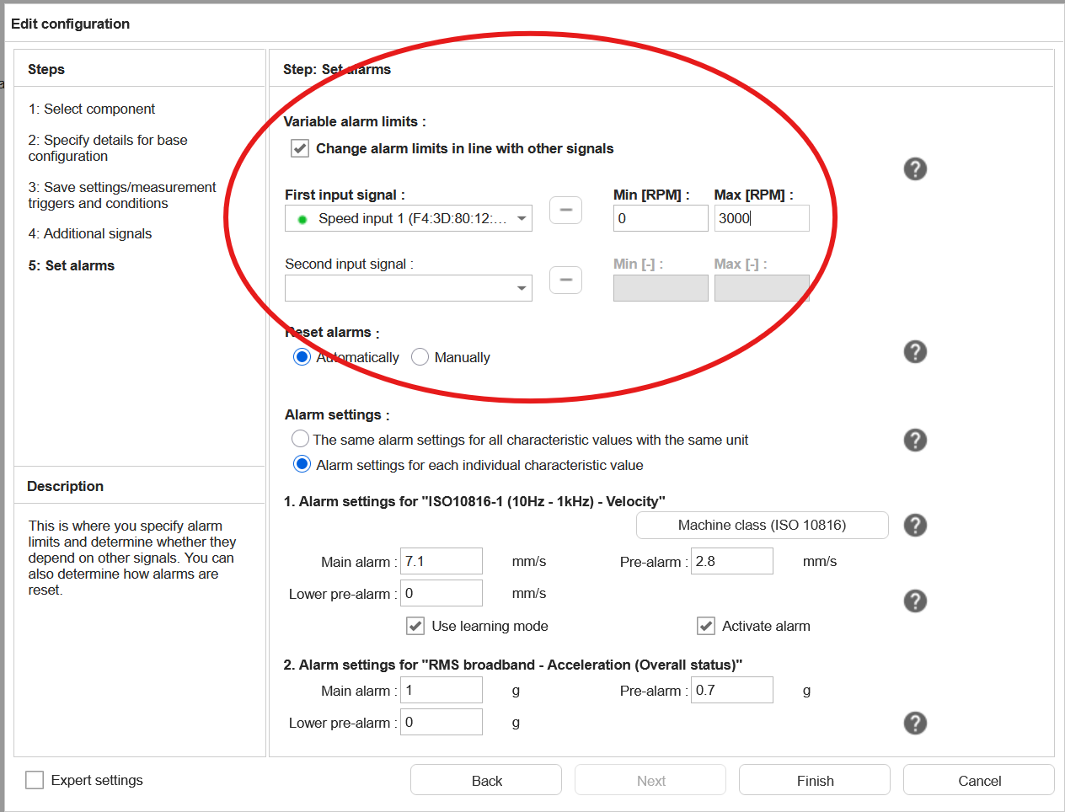1065x812 pixels.
Task: Open help beside Lower pre-alarm velocity field
Action: [x=915, y=601]
